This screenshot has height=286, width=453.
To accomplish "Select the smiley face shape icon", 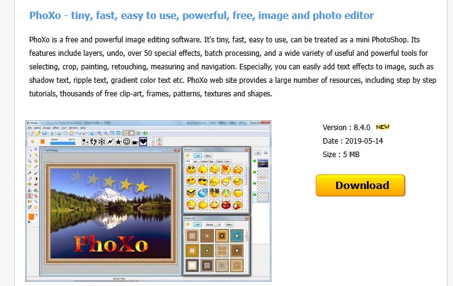I will 127,141.
